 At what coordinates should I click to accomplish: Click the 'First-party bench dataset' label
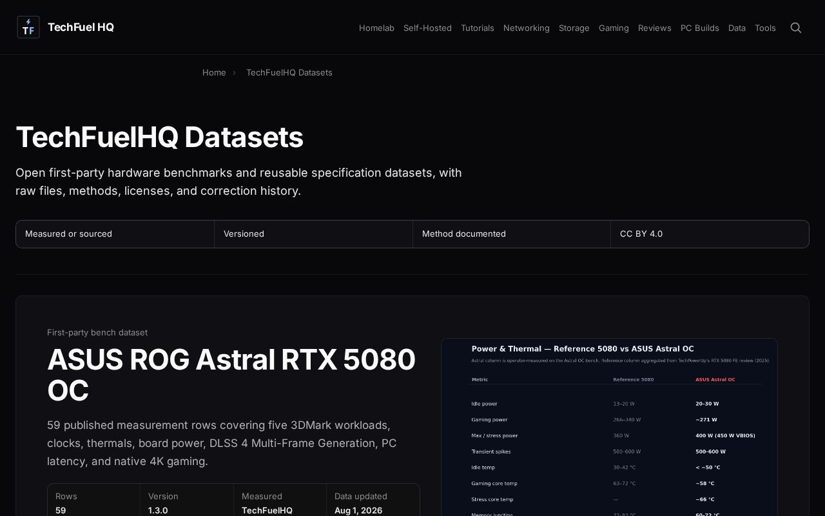pos(97,332)
